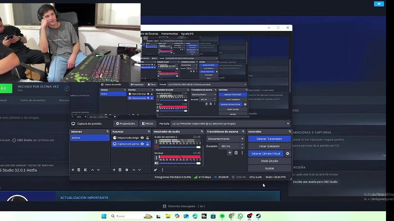This screenshot has height=221, width=394.
Task: Click CPU: 4.4% status text
Action: click(x=255, y=177)
